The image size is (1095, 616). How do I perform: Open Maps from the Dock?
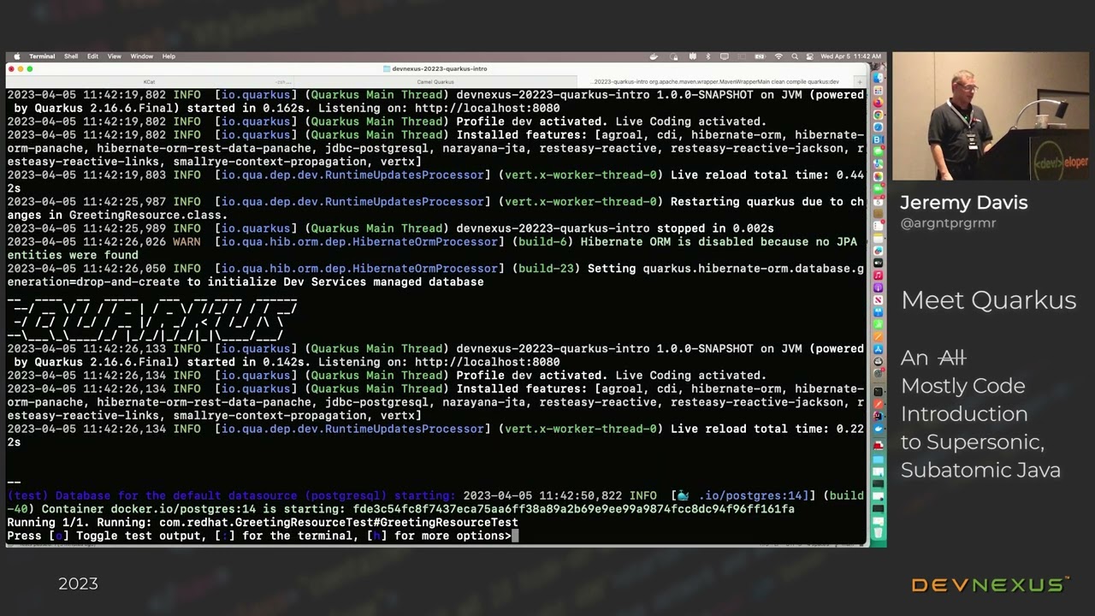point(878,164)
